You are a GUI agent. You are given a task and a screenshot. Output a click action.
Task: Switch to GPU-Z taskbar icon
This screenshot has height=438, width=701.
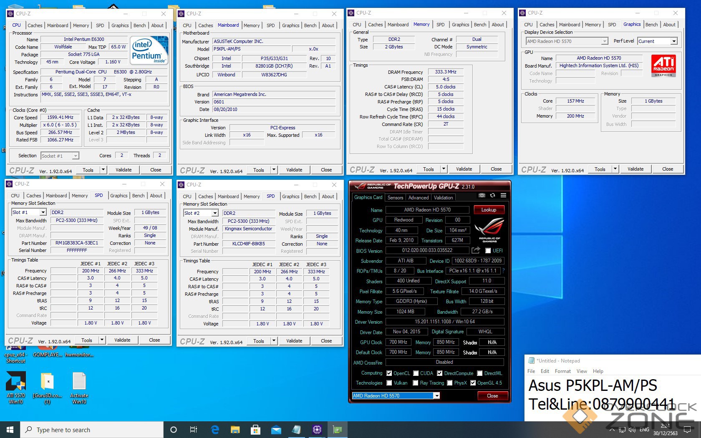pos(337,430)
